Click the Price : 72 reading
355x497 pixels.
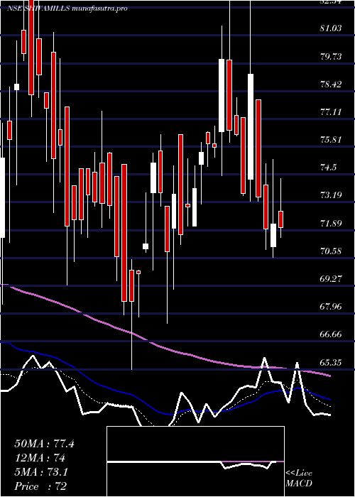pyautogui.click(x=41, y=486)
